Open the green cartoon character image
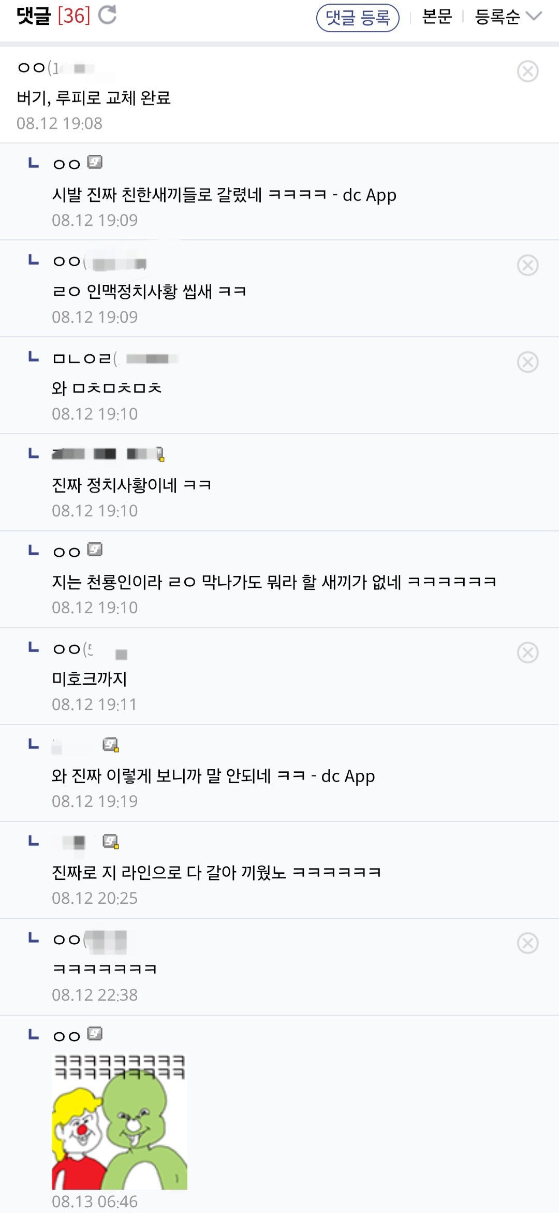Viewport: 559px width, 1213px height. point(120,1121)
